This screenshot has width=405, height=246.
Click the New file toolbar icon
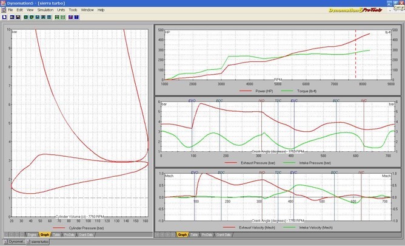(x=4, y=17)
